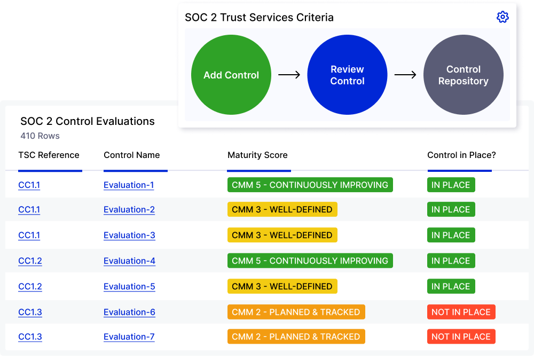This screenshot has width=534, height=356.
Task: Open CC1.2 link in Evaluation-4 row
Action: point(30,261)
